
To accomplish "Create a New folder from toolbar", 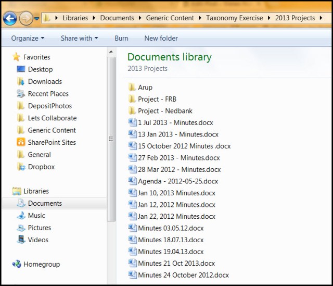I will point(161,38).
